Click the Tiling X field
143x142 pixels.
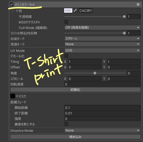85,61
